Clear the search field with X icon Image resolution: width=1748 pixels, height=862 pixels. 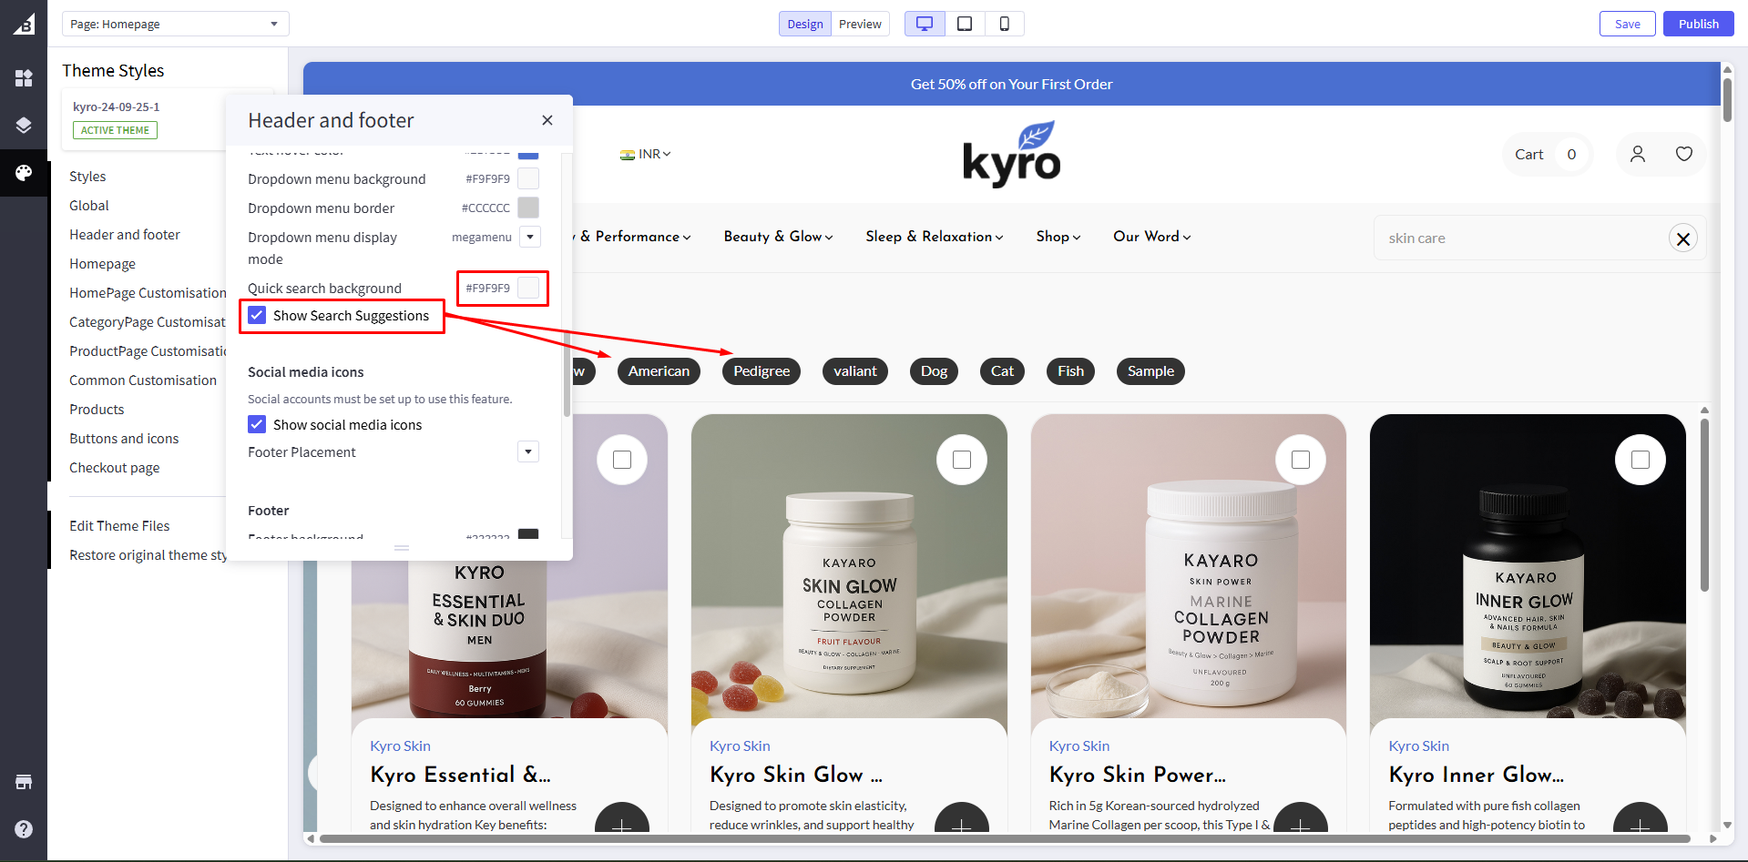[x=1682, y=238]
